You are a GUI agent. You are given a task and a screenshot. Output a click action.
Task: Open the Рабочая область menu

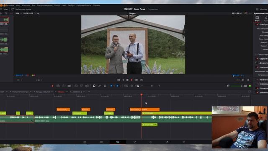pos(84,5)
